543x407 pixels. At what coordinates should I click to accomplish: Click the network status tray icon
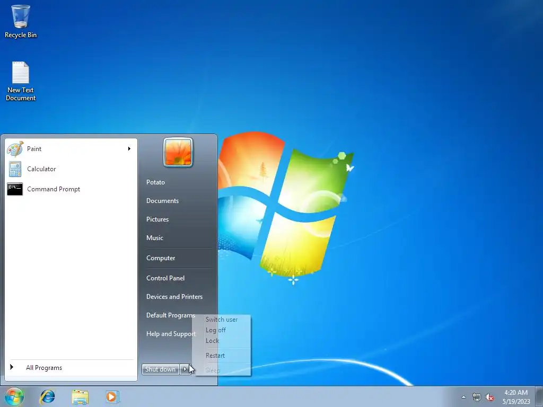coord(477,397)
